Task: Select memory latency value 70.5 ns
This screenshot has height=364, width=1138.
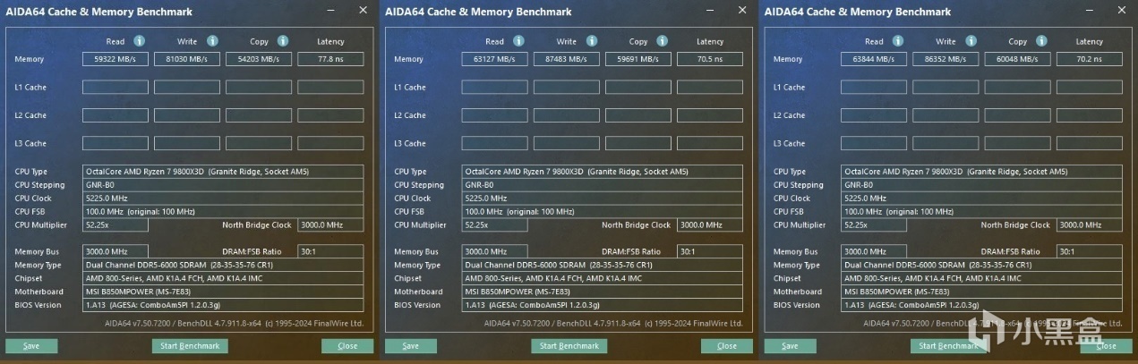Action: (x=710, y=59)
